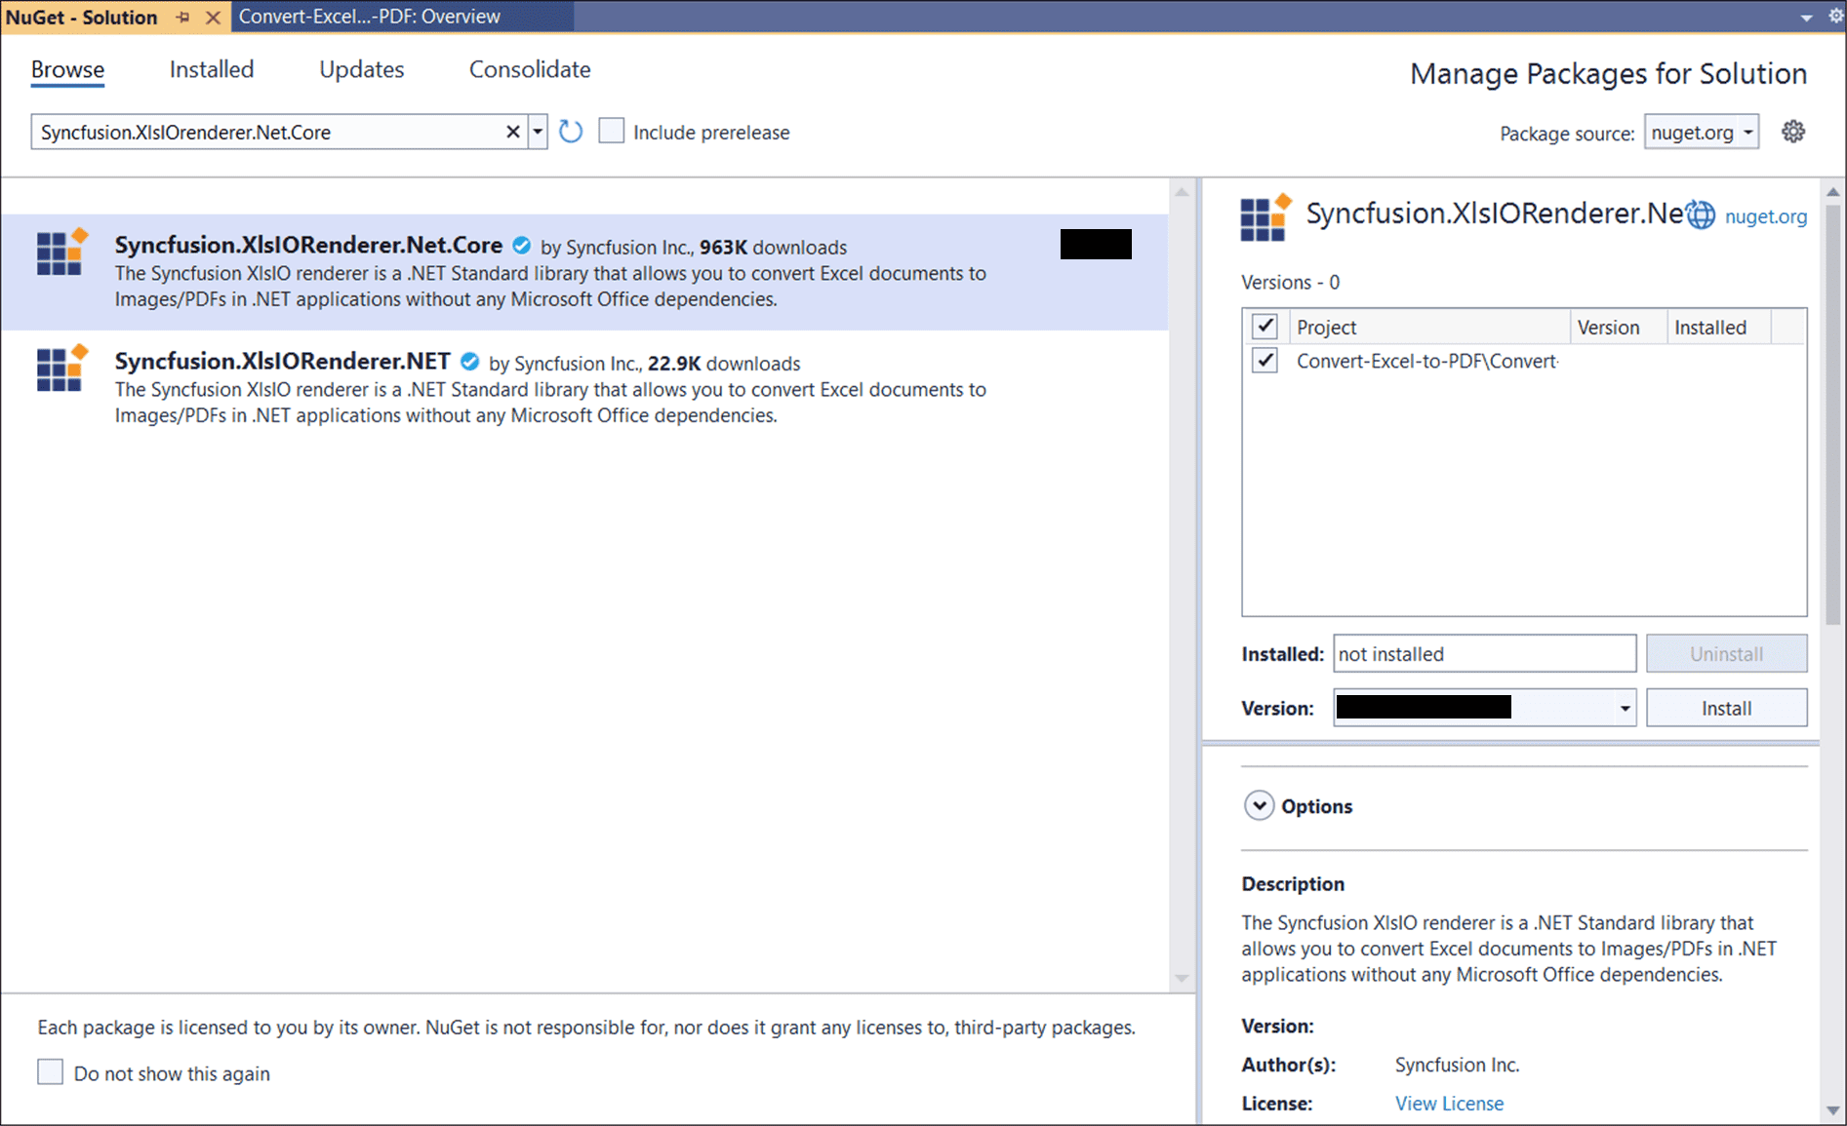Click the refresh search results icon
This screenshot has height=1126, width=1847.
[571, 132]
